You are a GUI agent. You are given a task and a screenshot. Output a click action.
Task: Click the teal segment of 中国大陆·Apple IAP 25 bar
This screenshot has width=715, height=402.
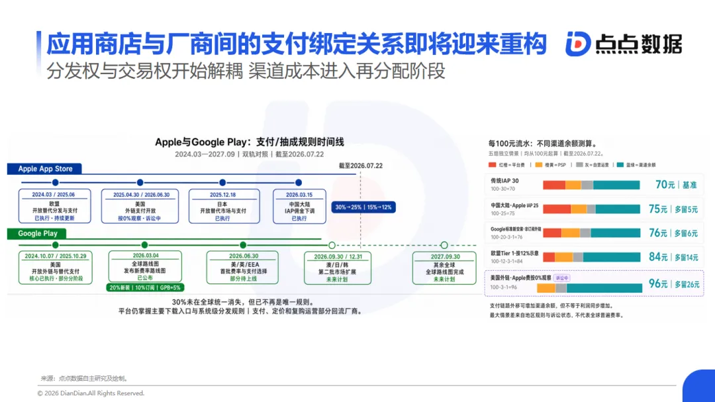[618, 209]
